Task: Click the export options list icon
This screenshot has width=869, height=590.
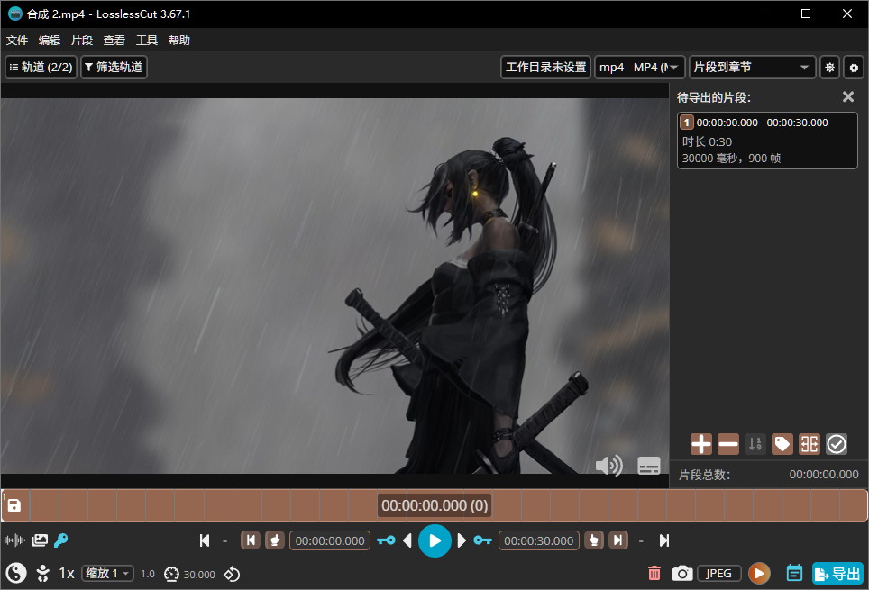Action: [794, 574]
